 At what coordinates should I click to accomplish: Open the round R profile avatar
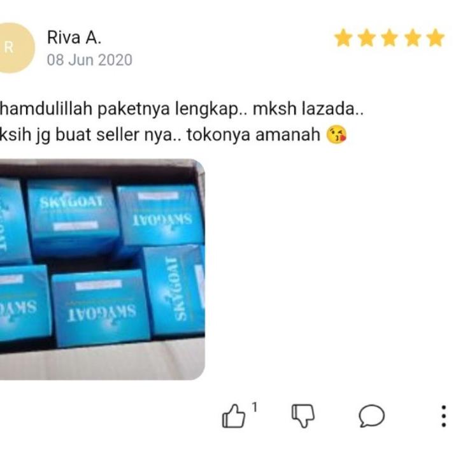[15, 48]
